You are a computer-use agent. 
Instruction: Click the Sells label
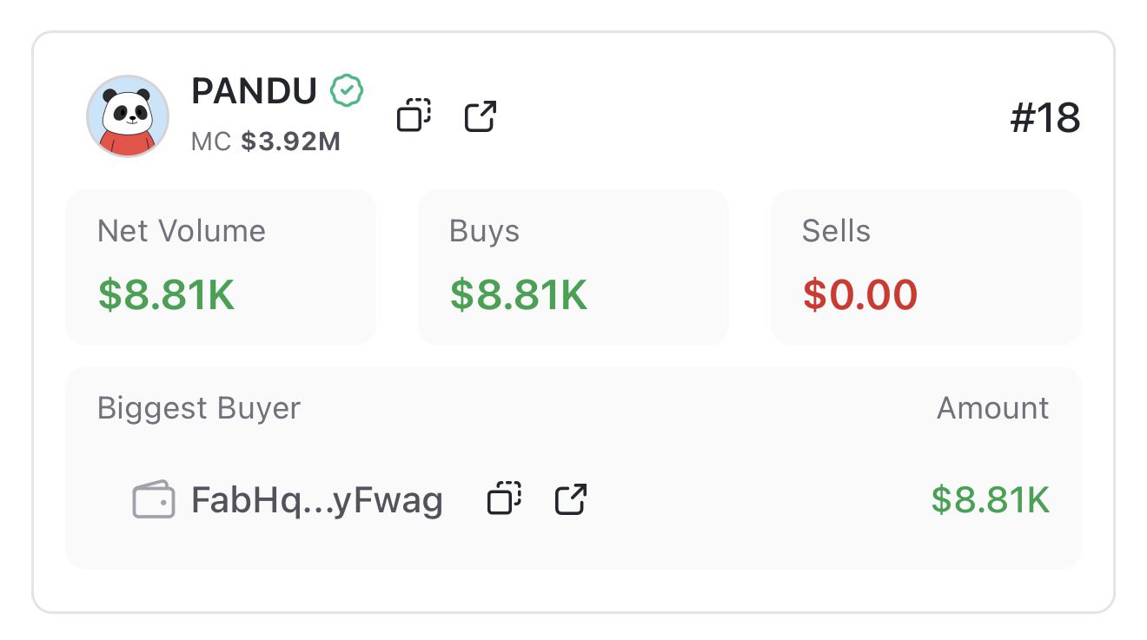[836, 231]
